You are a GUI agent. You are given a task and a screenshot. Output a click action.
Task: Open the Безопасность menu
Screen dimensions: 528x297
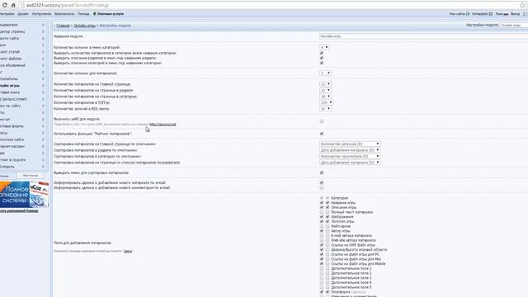pyautogui.click(x=64, y=14)
